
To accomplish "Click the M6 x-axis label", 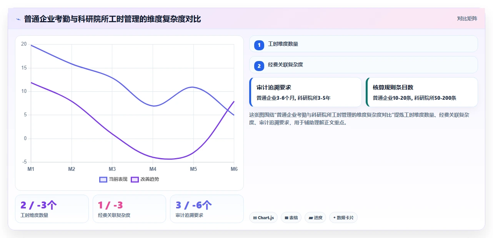I will [x=233, y=169].
